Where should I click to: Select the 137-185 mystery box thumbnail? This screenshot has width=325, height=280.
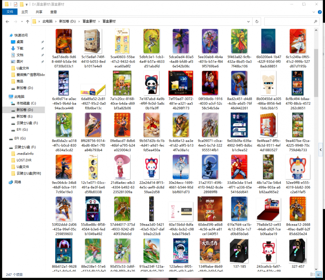[239, 251]
